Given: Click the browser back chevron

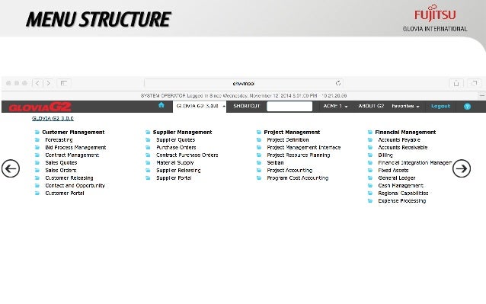Looking at the screenshot, I should pyautogui.click(x=37, y=83).
